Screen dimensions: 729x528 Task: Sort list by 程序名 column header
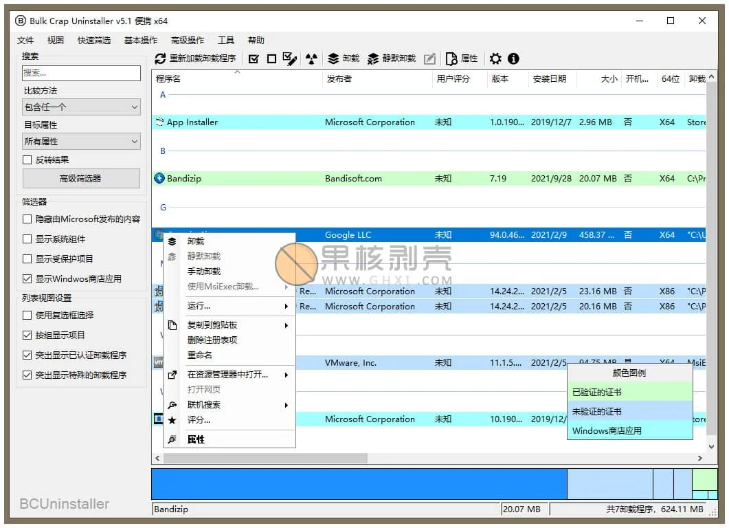(x=237, y=78)
